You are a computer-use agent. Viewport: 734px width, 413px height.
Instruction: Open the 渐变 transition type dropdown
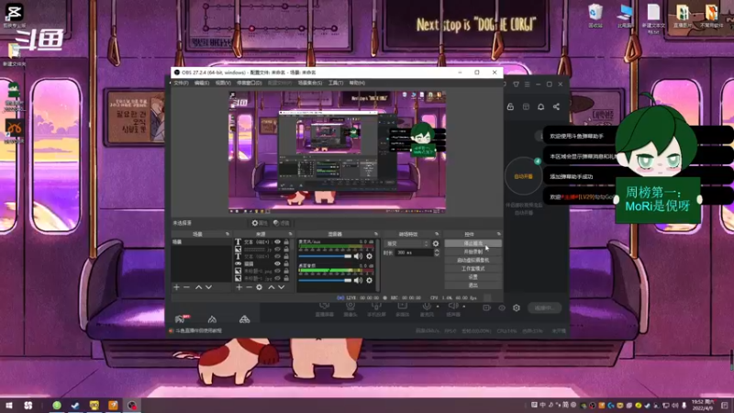coord(406,243)
